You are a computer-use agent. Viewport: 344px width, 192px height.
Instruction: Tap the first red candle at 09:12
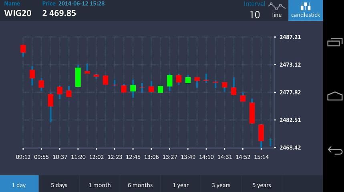click(x=23, y=49)
